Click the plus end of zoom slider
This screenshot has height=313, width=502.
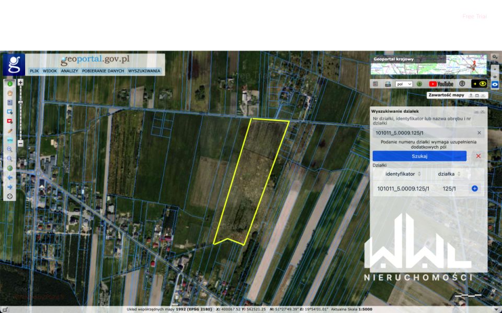coord(20,82)
